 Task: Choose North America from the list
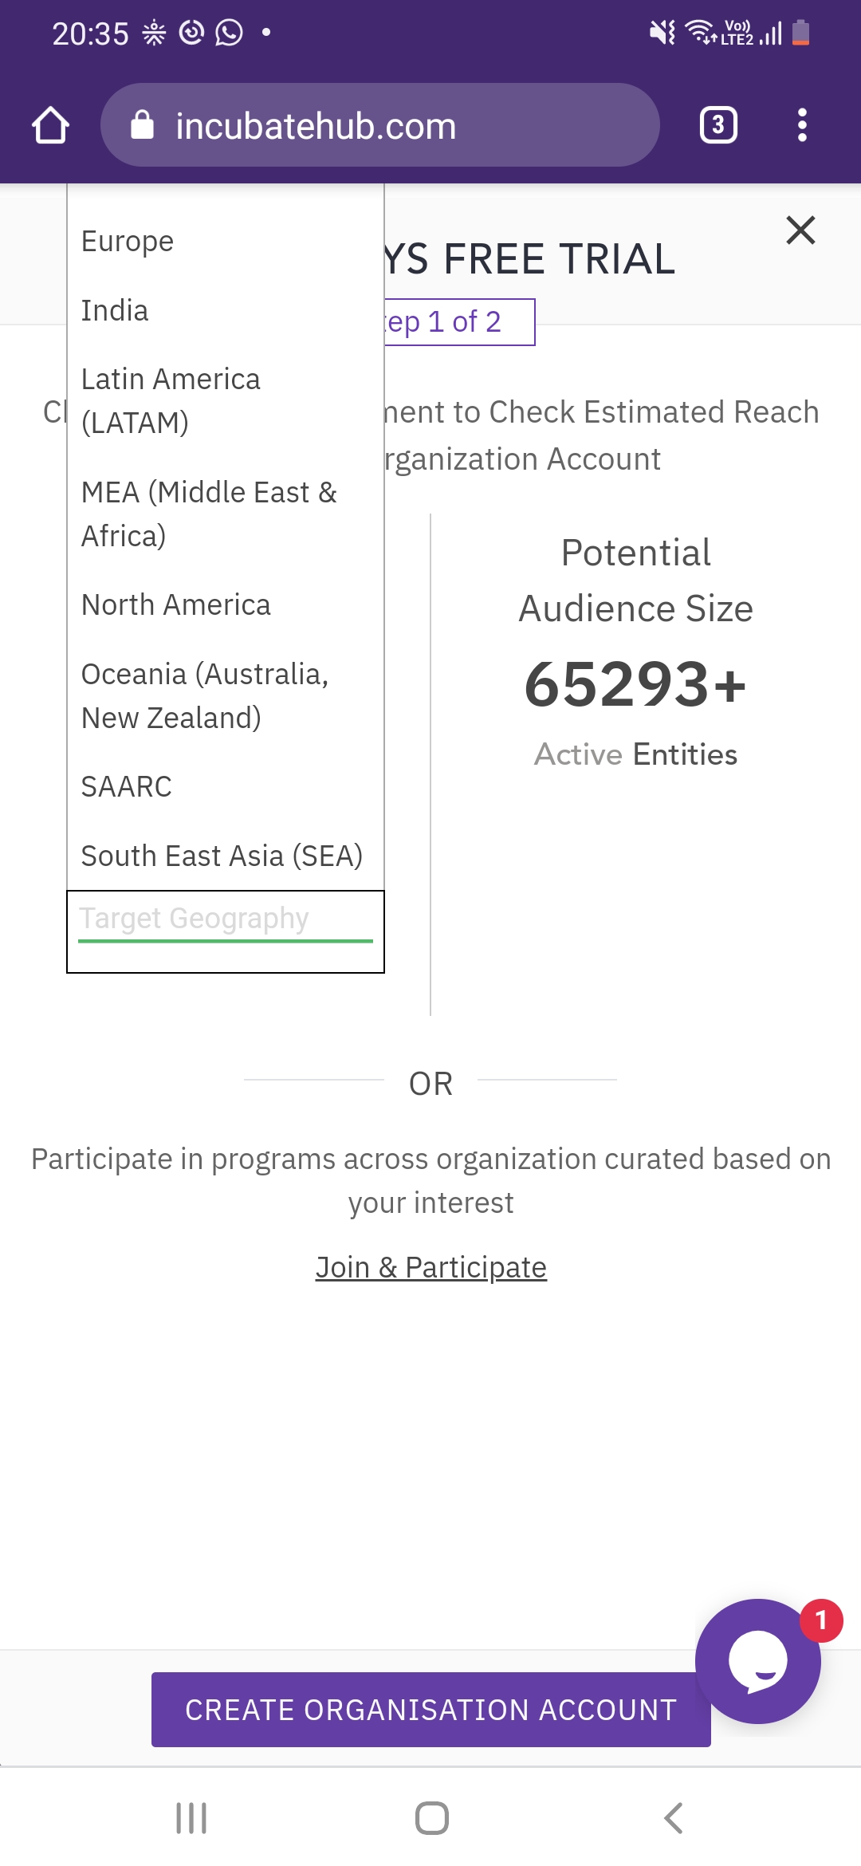176,604
